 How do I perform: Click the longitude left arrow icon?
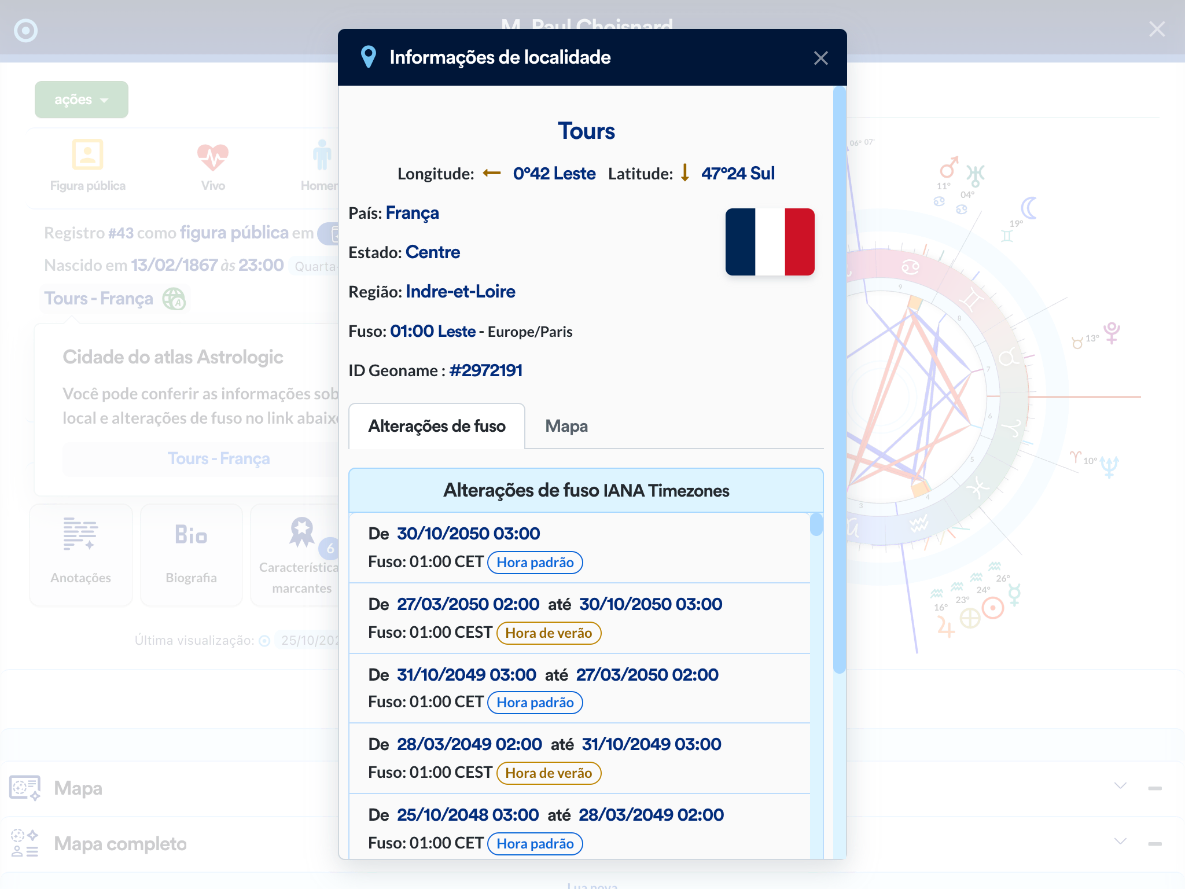[x=492, y=173]
